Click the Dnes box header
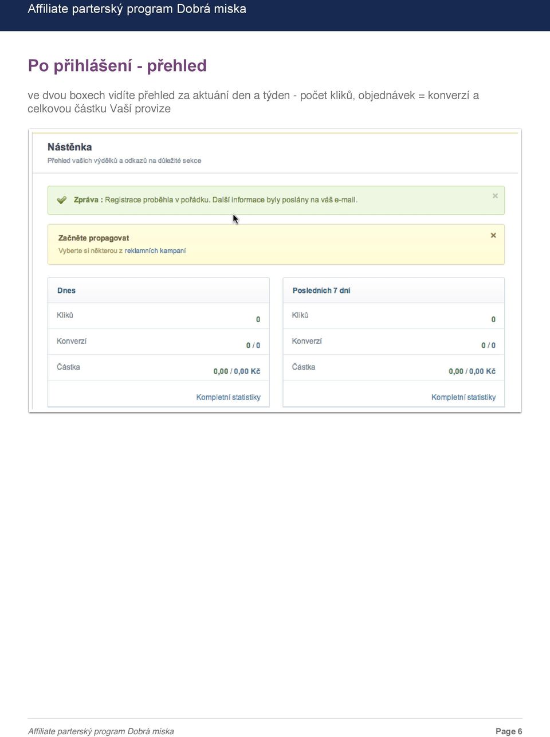550x737 pixels. click(159, 291)
